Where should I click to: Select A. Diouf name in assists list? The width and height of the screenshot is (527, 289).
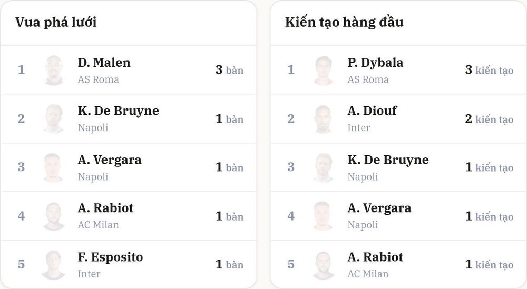point(372,111)
